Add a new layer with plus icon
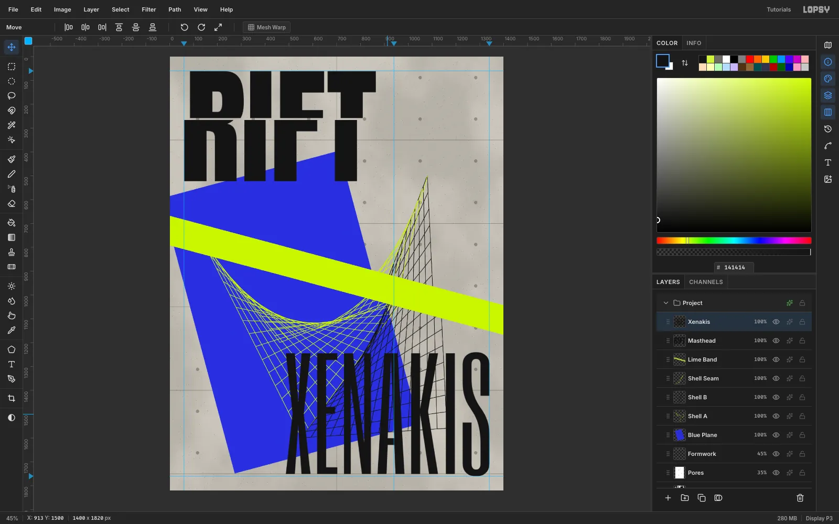 (668, 498)
